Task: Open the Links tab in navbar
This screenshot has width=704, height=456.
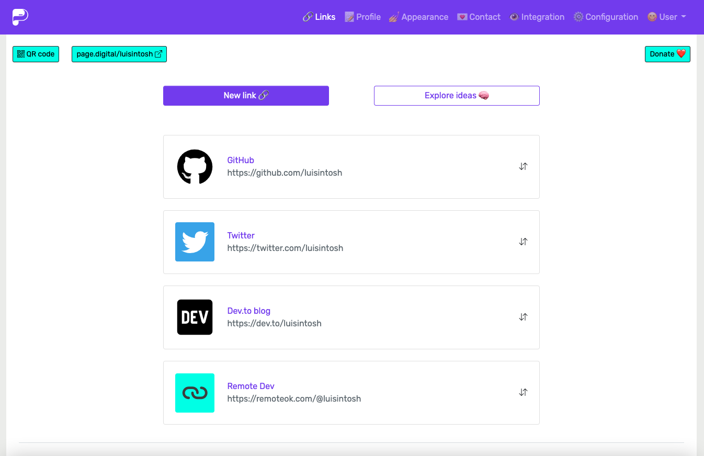Action: tap(319, 17)
